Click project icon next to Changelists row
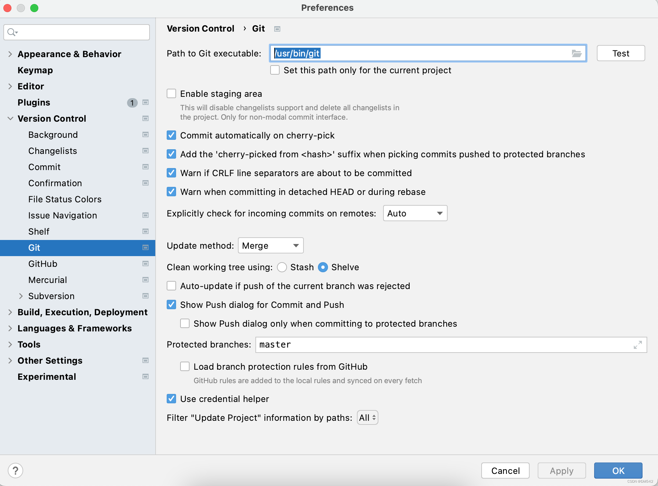Screen dimensions: 658x486 coord(146,151)
